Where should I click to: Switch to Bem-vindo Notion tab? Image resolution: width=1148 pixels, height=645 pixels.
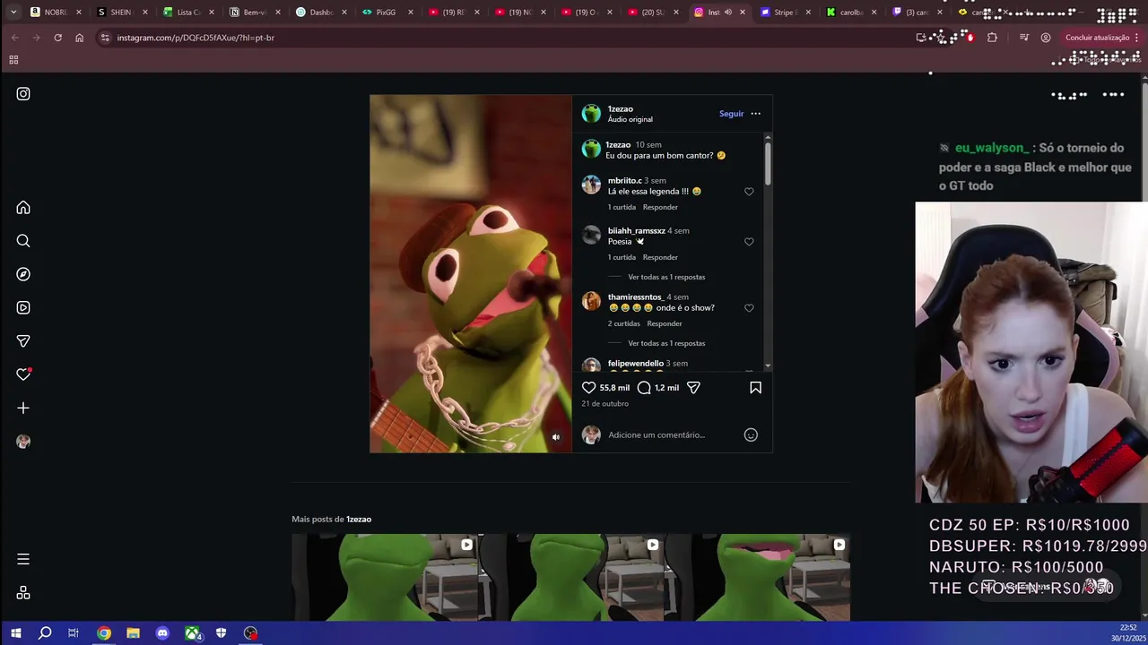254,13
